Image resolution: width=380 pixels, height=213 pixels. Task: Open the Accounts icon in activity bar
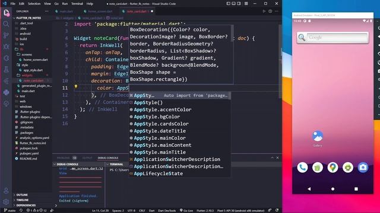(x=6, y=191)
